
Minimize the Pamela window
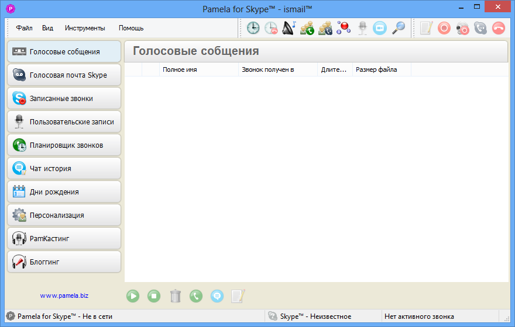point(461,7)
